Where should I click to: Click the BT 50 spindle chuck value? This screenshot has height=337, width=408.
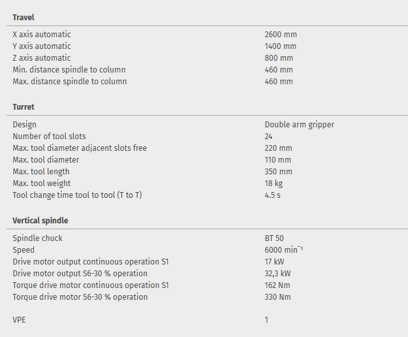[x=274, y=238]
